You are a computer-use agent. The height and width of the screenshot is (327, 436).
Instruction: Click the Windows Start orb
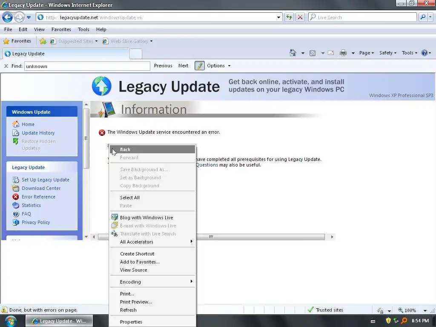tap(11, 321)
